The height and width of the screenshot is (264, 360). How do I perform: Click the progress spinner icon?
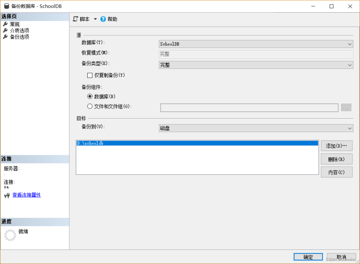coord(10,235)
